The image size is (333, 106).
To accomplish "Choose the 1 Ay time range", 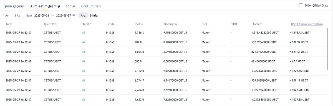I will [x=6, y=15].
